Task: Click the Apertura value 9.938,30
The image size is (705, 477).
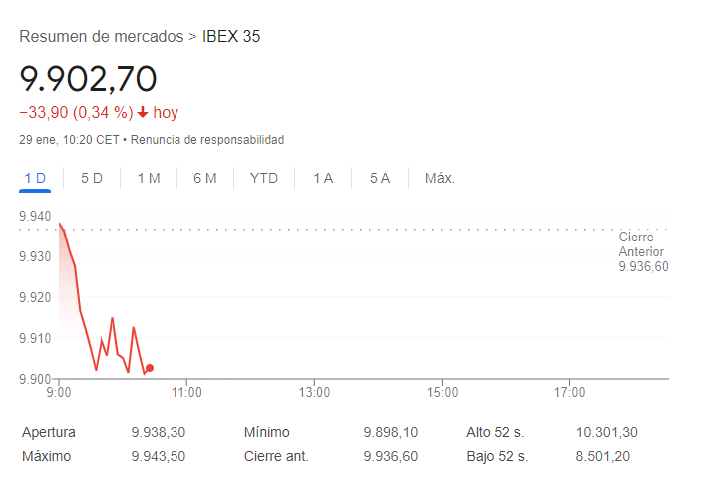Action: click(x=159, y=432)
